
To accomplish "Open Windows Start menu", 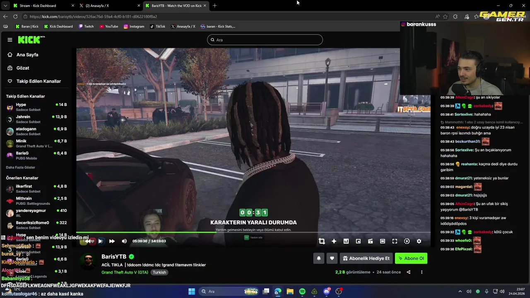I will [192, 291].
